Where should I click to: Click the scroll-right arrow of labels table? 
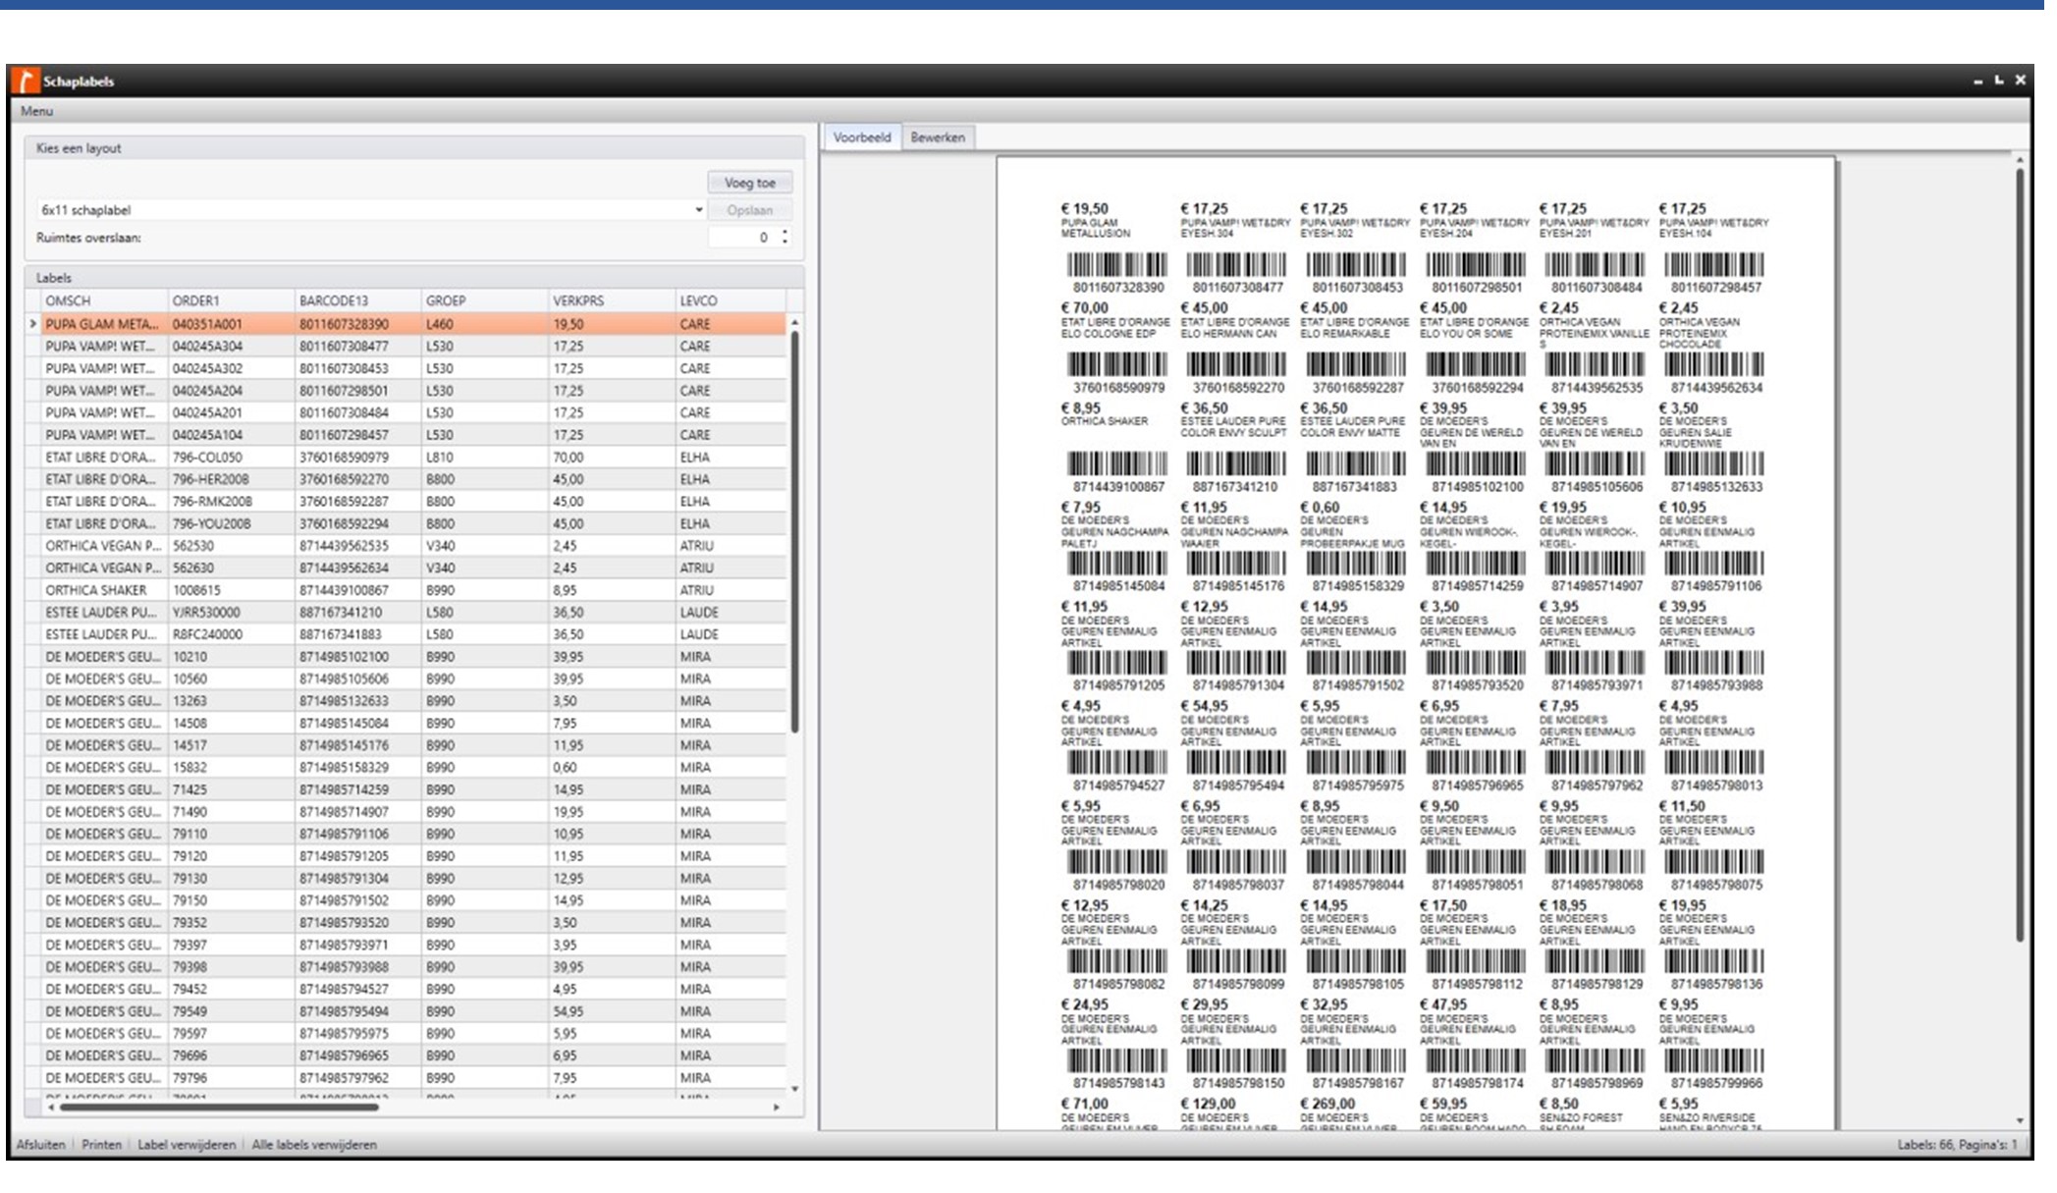click(x=777, y=1108)
